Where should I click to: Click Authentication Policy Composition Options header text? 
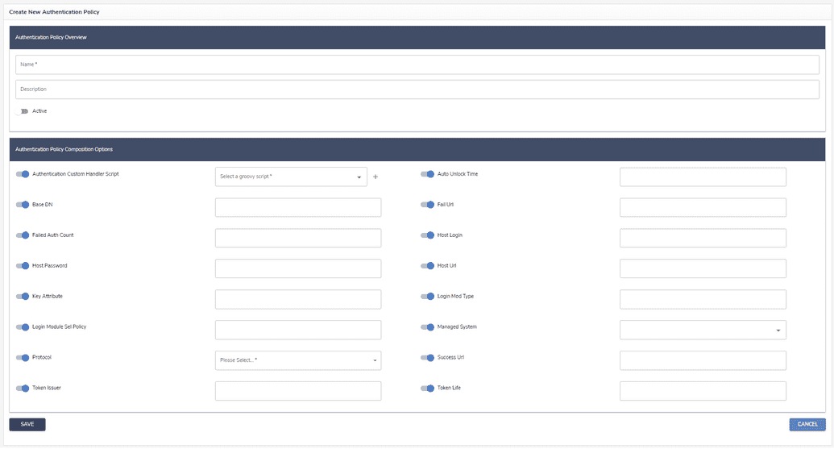[64, 149]
